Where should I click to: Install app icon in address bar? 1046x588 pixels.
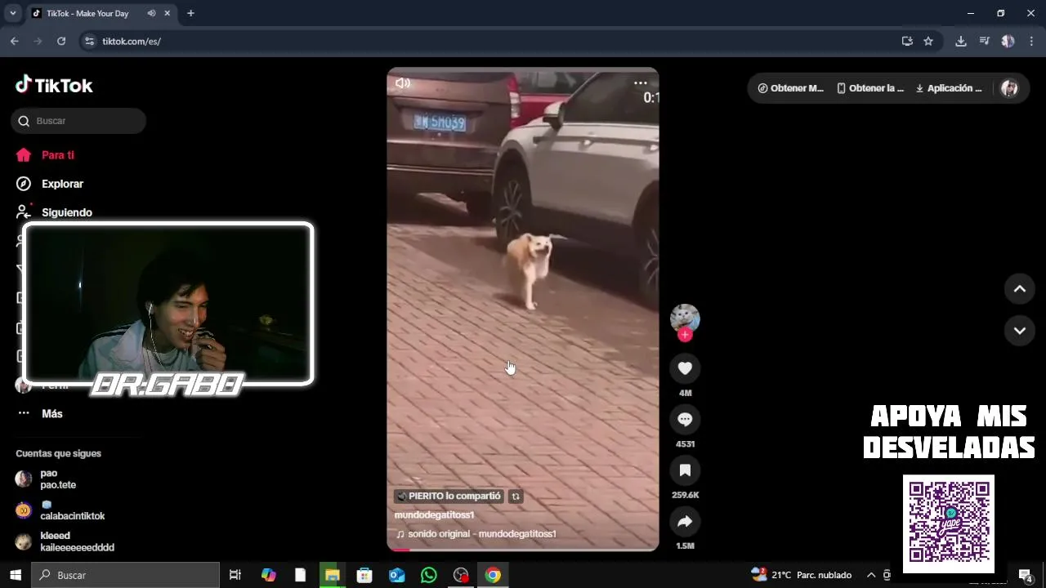907,41
